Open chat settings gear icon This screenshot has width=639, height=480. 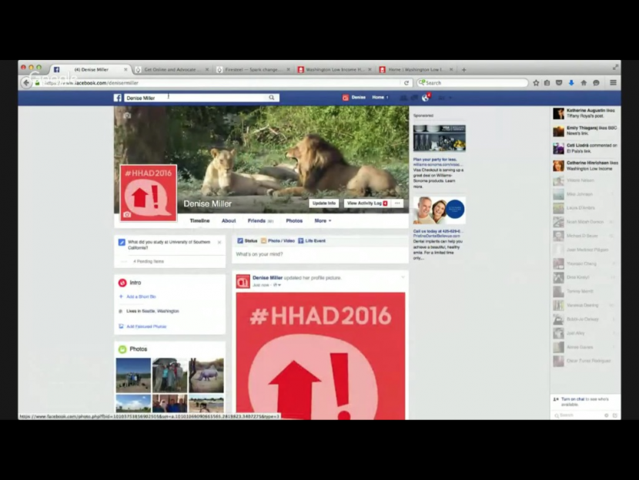[x=607, y=415]
